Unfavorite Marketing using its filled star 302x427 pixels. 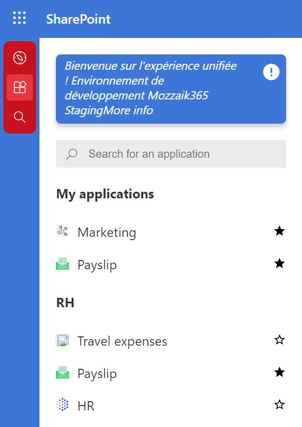[280, 231]
